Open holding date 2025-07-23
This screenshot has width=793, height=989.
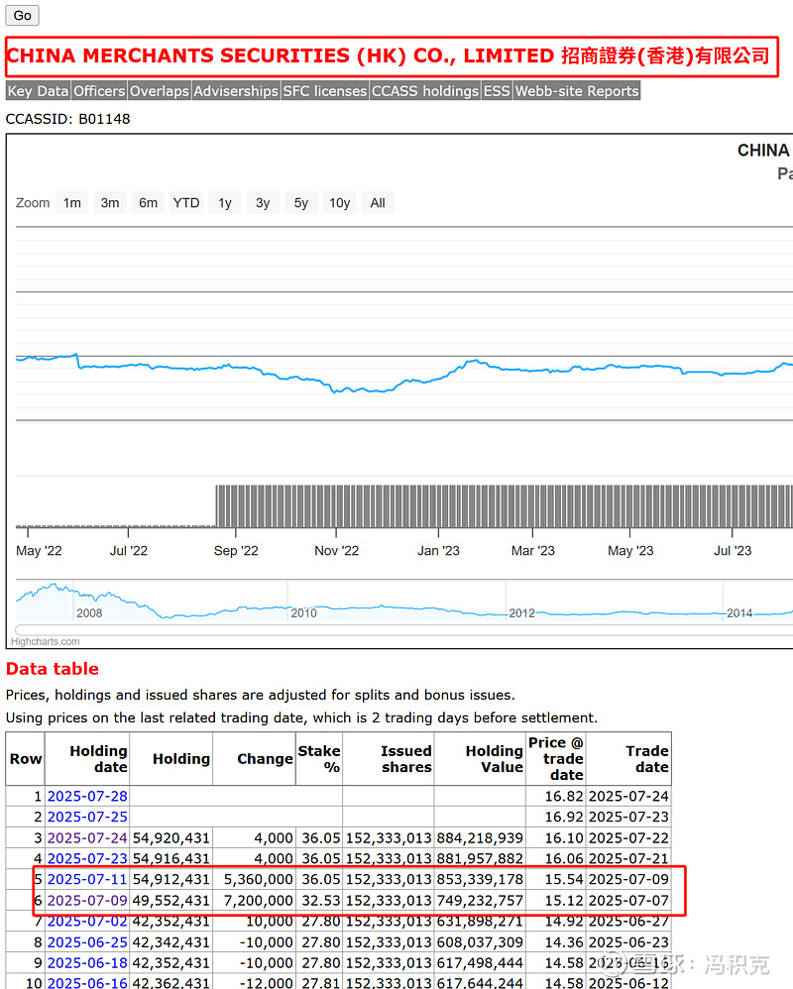coord(87,858)
